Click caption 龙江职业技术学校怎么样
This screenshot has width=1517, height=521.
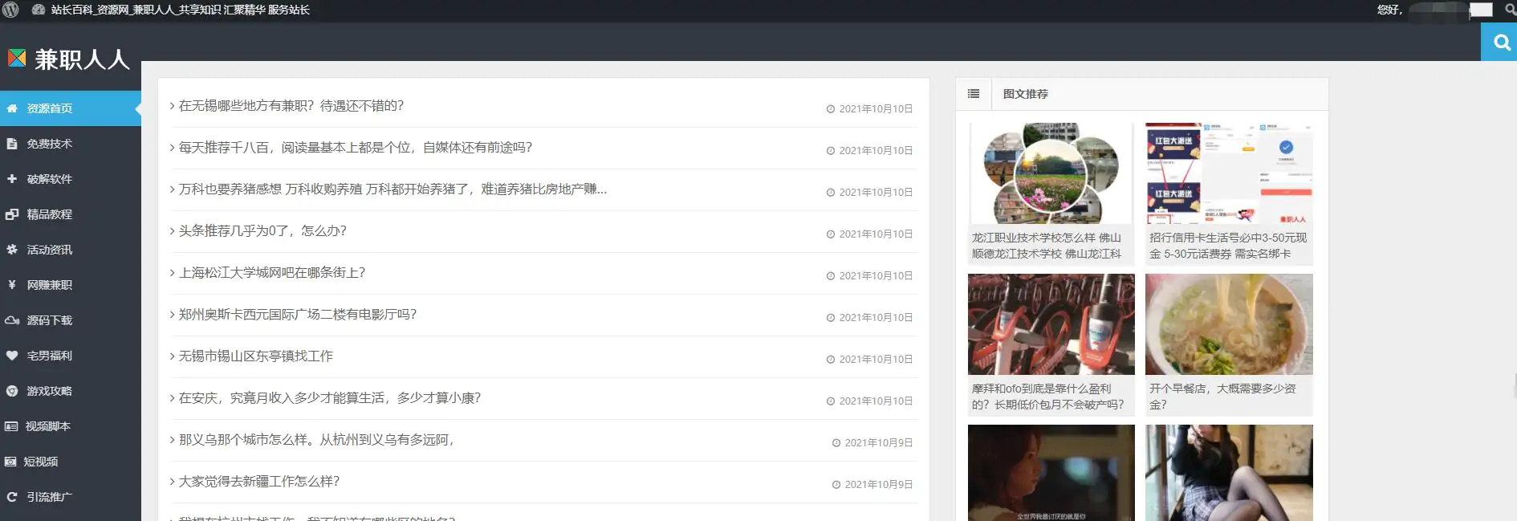click(1047, 246)
